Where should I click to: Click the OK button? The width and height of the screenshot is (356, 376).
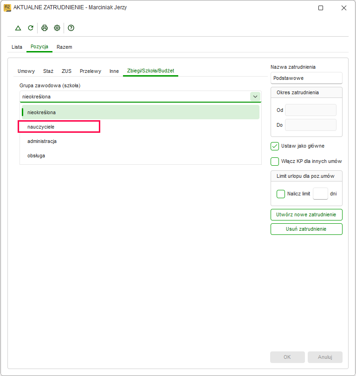click(287, 357)
